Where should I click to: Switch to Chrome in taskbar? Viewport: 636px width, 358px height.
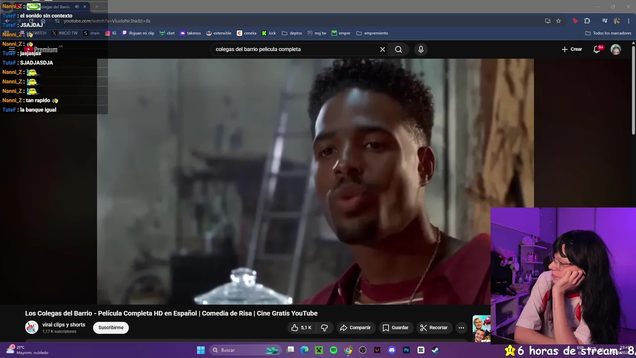pyautogui.click(x=348, y=350)
